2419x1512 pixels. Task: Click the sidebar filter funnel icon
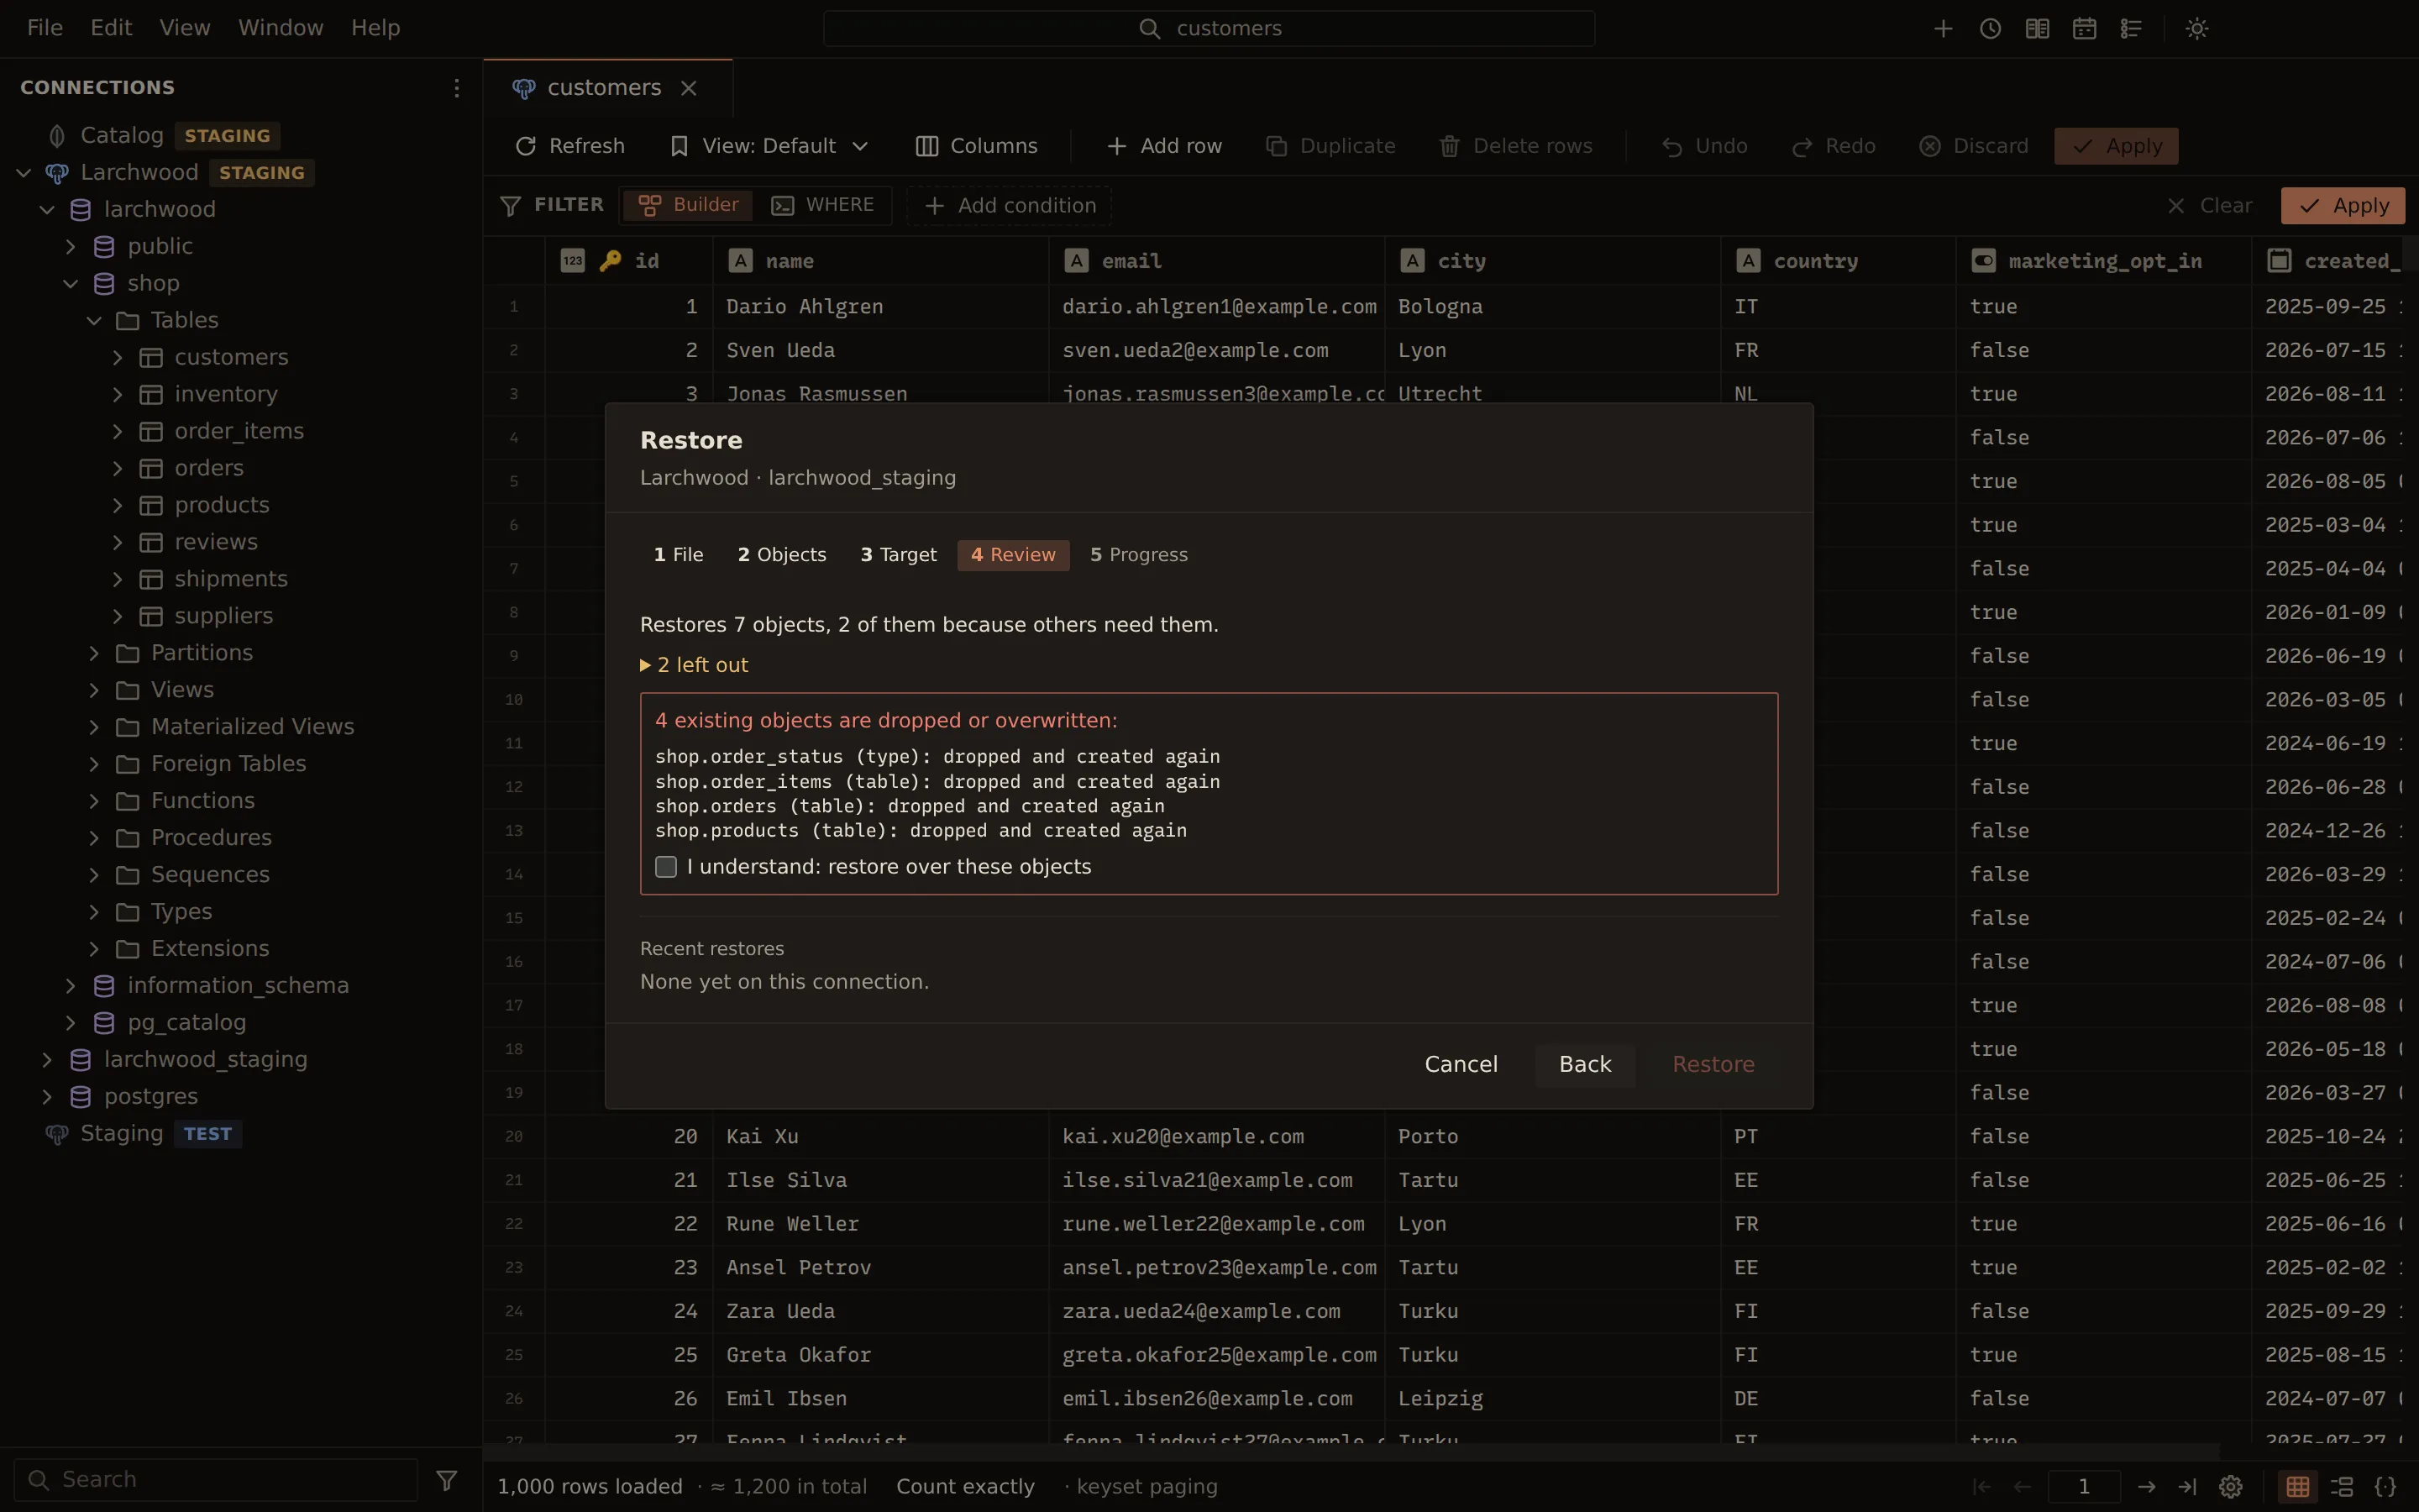coord(447,1480)
